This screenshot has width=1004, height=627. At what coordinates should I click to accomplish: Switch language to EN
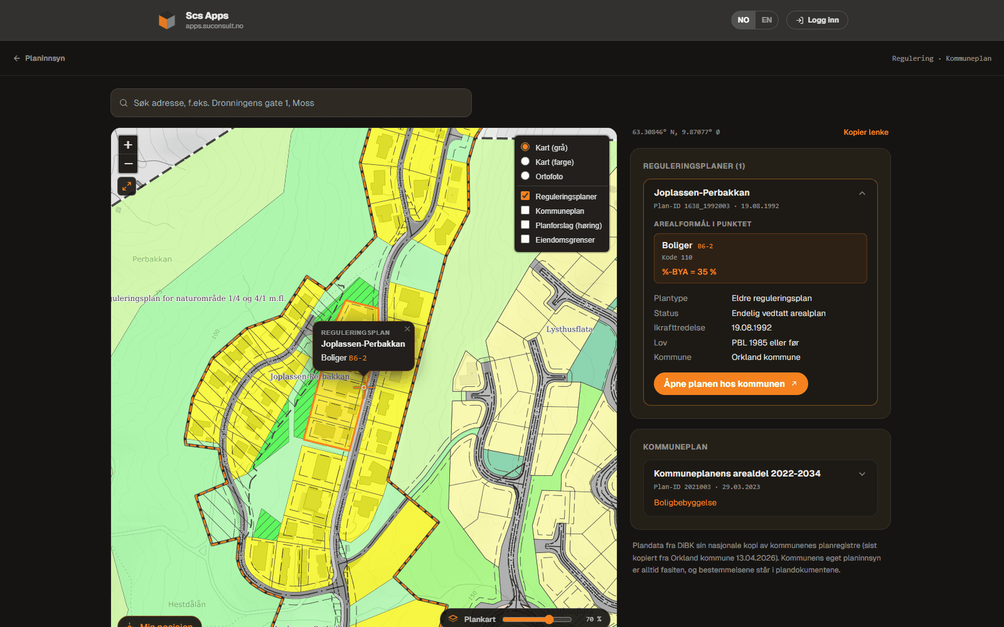[x=767, y=20]
